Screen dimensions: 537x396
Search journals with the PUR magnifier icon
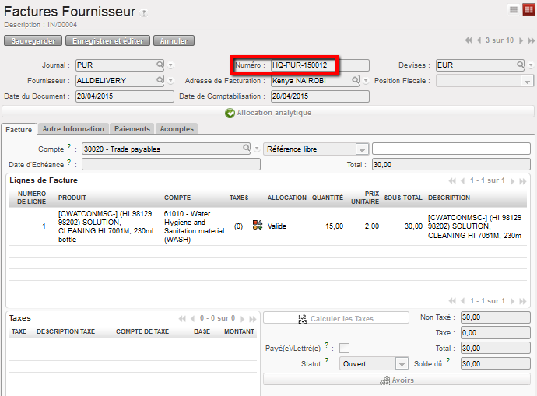tap(160, 65)
